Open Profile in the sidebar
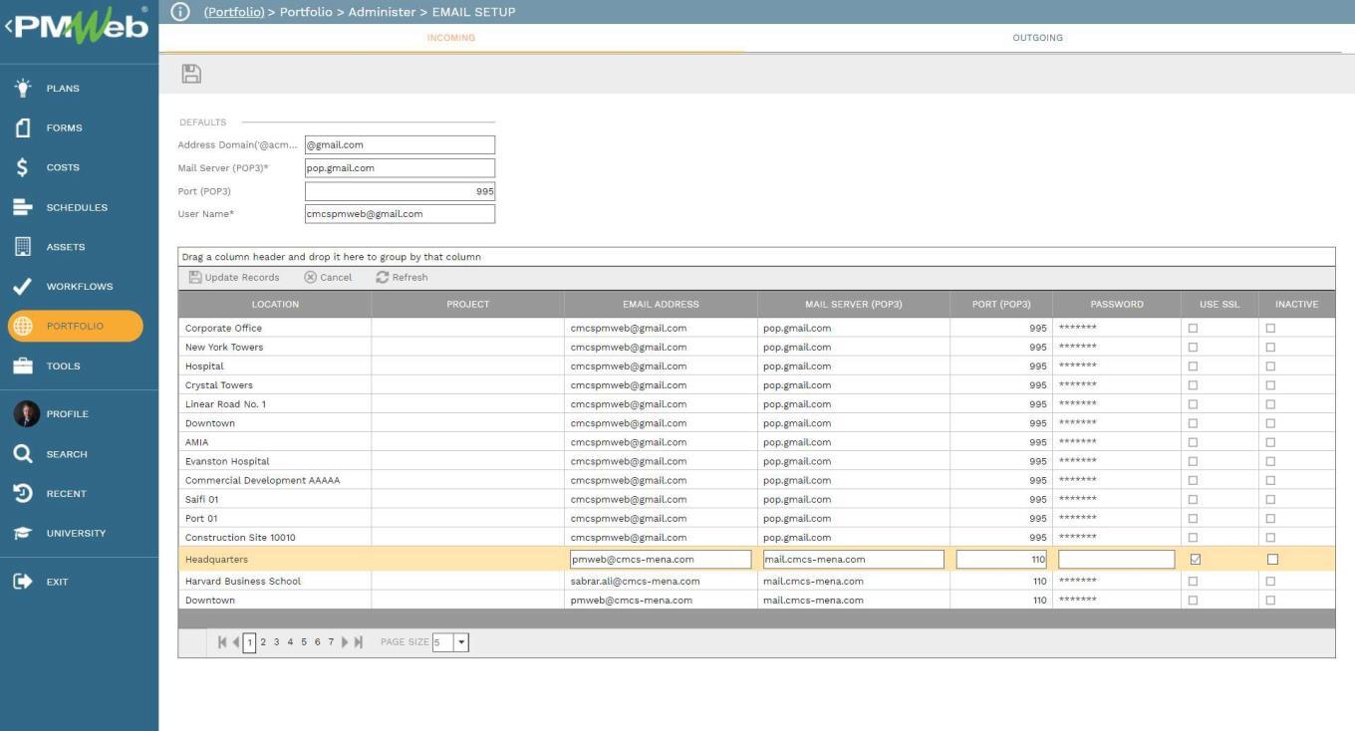 click(x=67, y=414)
